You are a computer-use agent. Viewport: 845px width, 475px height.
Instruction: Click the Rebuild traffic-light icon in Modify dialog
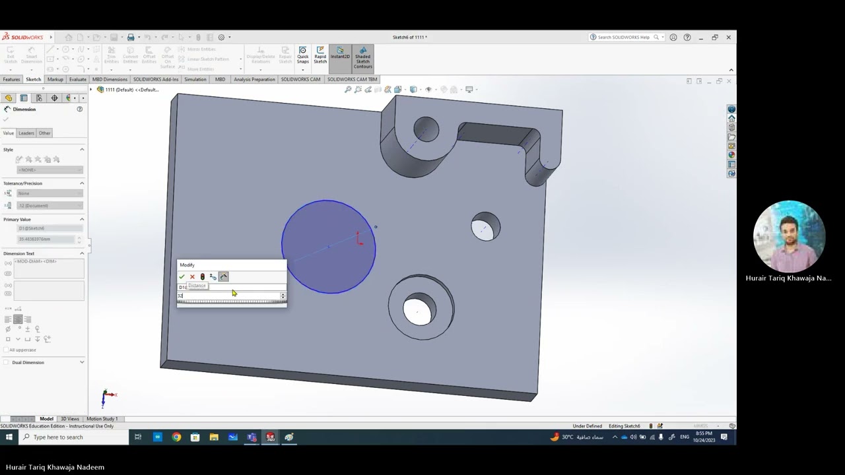click(203, 276)
